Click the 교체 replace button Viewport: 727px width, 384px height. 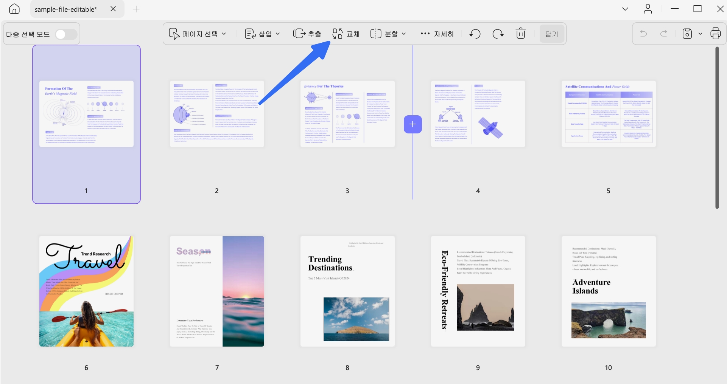[346, 34]
